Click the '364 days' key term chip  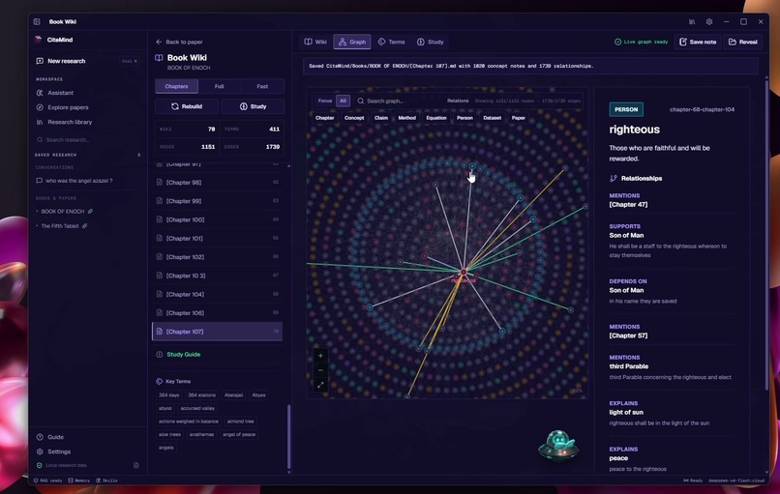169,395
